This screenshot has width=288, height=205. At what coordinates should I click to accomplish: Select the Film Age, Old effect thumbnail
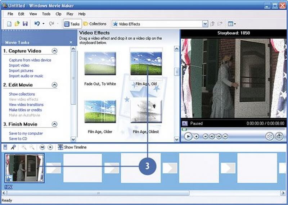[146, 63]
